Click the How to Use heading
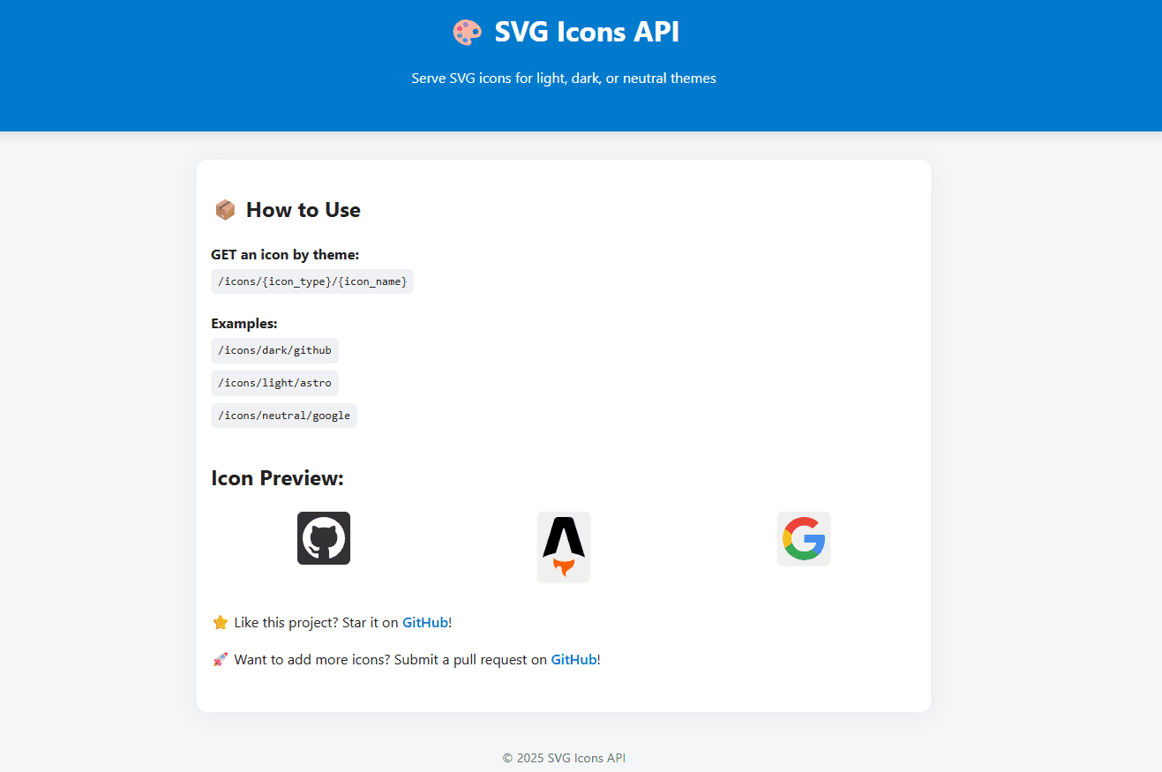 304,210
